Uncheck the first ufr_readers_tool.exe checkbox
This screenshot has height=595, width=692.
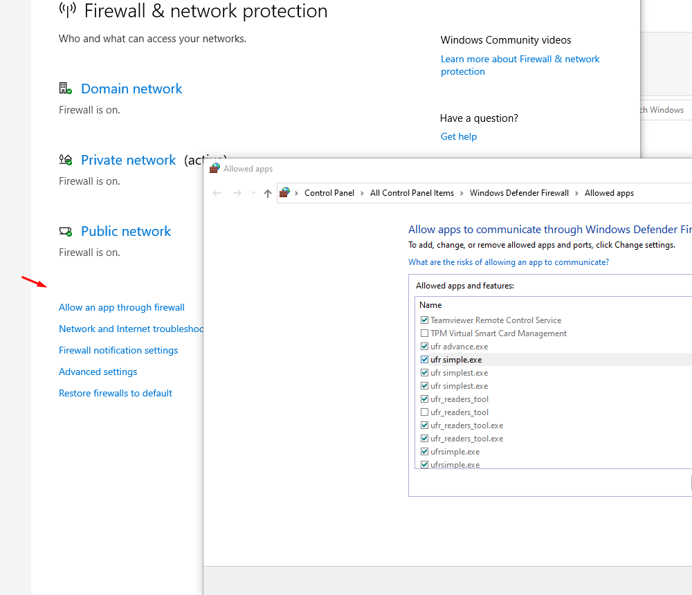point(425,425)
